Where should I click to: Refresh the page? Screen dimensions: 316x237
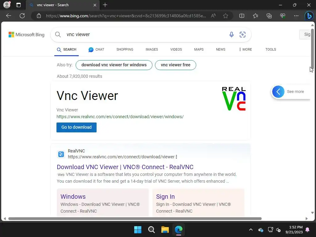[22, 16]
